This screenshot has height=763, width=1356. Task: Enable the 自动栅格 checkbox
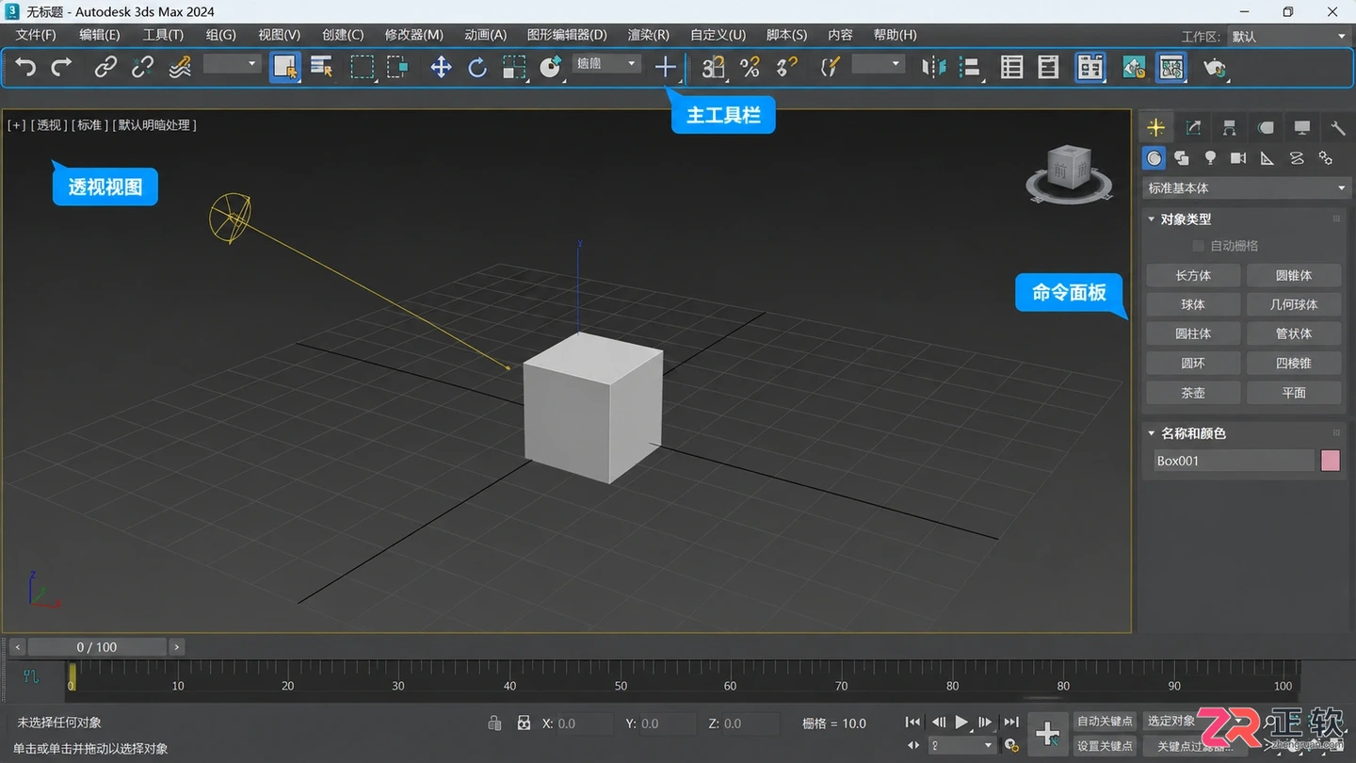click(1198, 246)
